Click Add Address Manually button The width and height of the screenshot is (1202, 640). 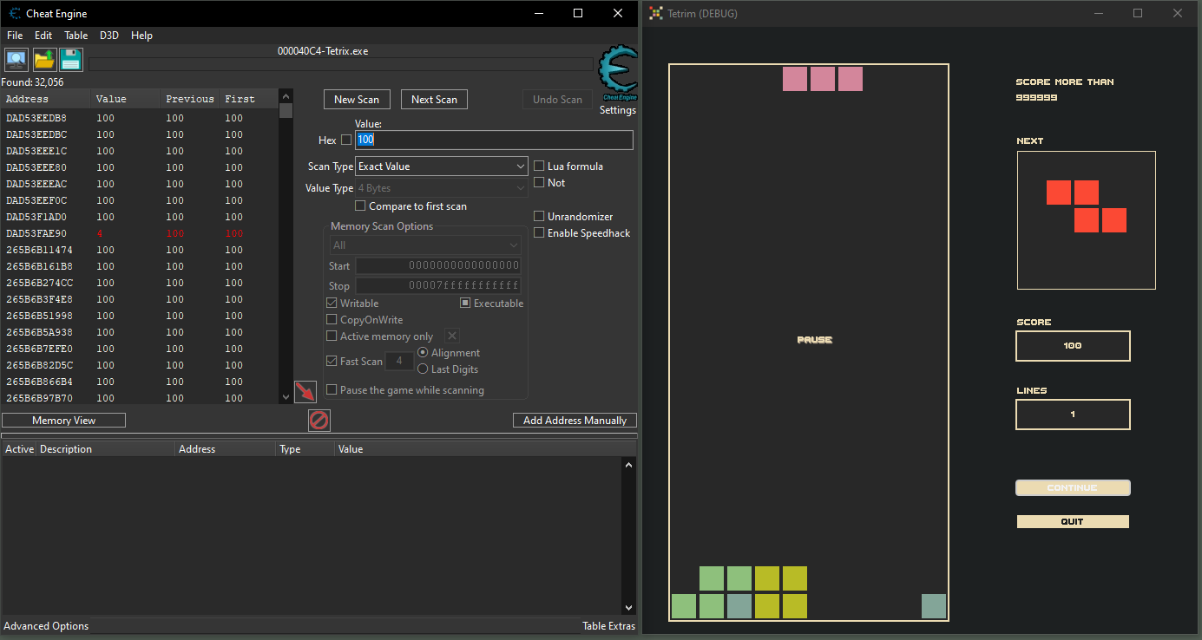[575, 420]
